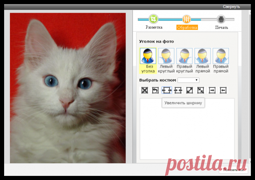Click the diagonal enlarge size icon
This screenshot has width=255, height=180.
click(190, 90)
